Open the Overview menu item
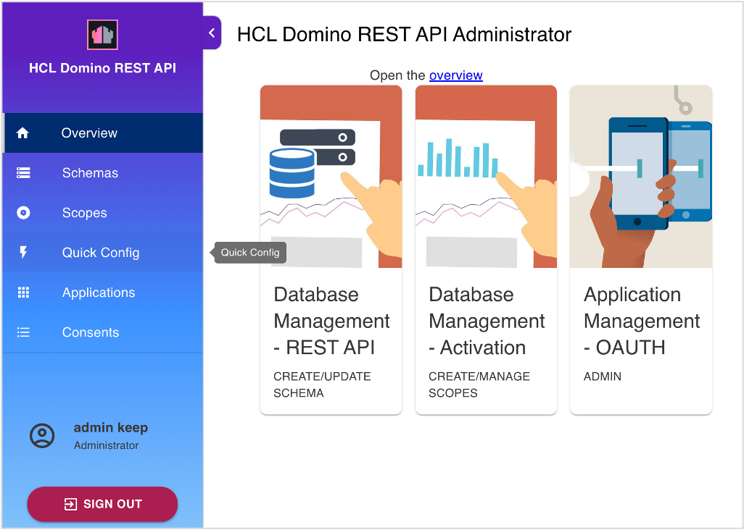Viewport: 744px width, 530px height. pos(103,133)
